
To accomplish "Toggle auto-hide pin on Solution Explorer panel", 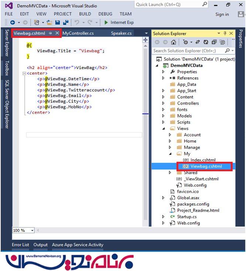I will 225,33.
